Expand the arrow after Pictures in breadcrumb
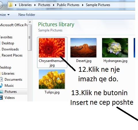This screenshot has width=138, height=130. [x=54, y=5]
